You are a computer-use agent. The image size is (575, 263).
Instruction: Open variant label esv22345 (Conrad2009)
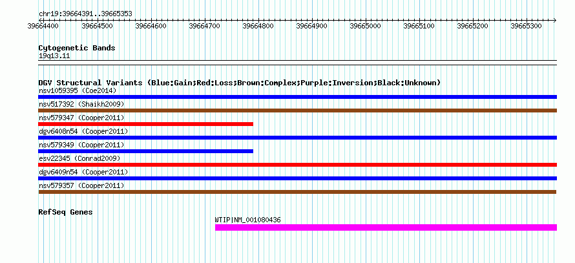coord(79,158)
